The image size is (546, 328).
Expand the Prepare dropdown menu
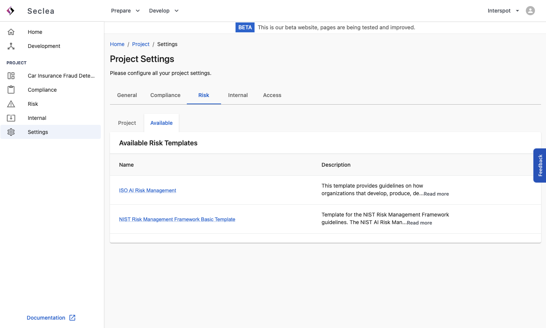click(x=125, y=11)
